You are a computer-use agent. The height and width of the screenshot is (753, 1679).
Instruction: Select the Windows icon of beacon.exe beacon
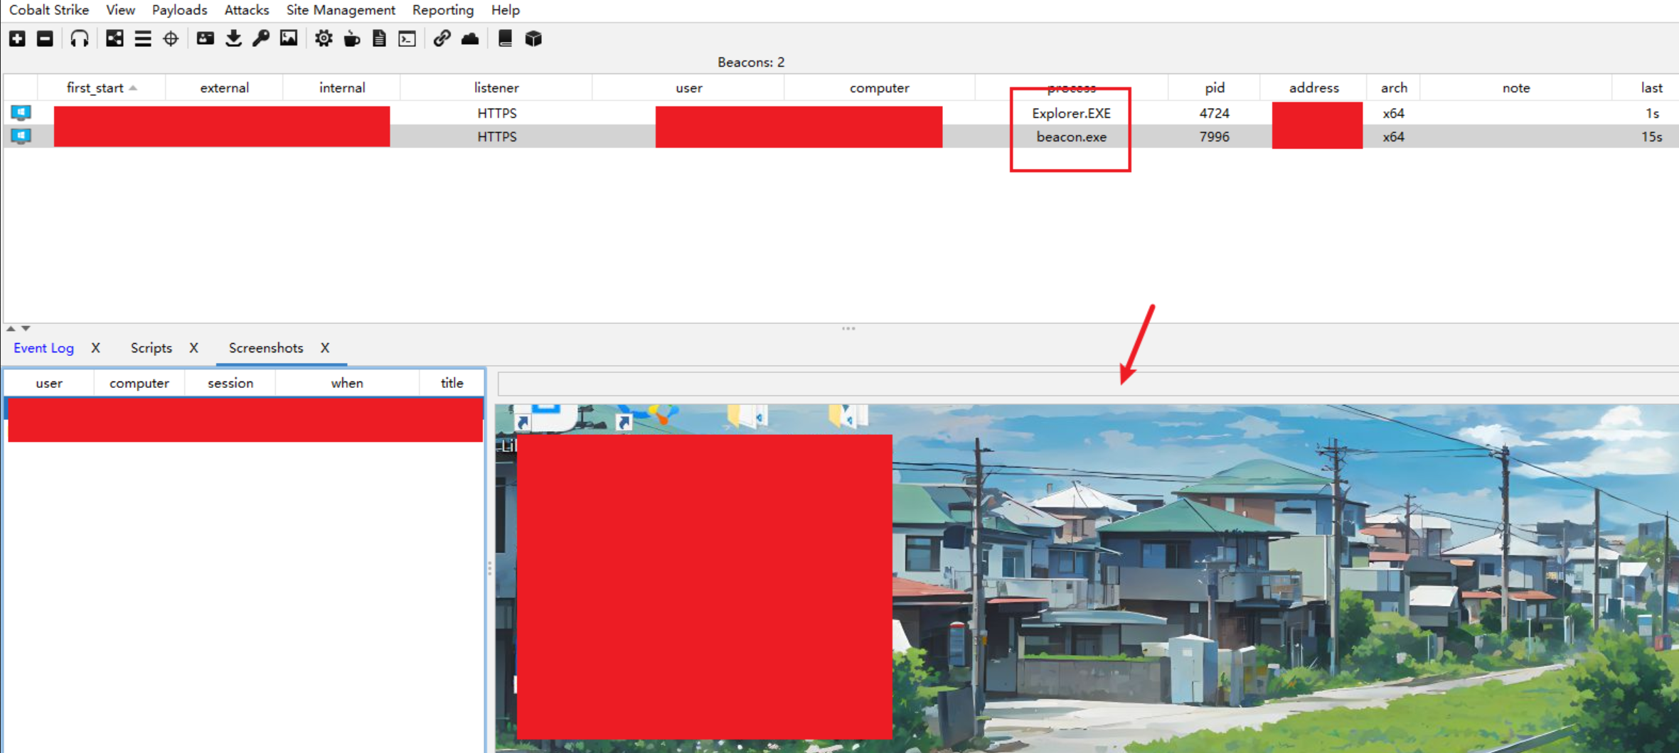[x=21, y=136]
